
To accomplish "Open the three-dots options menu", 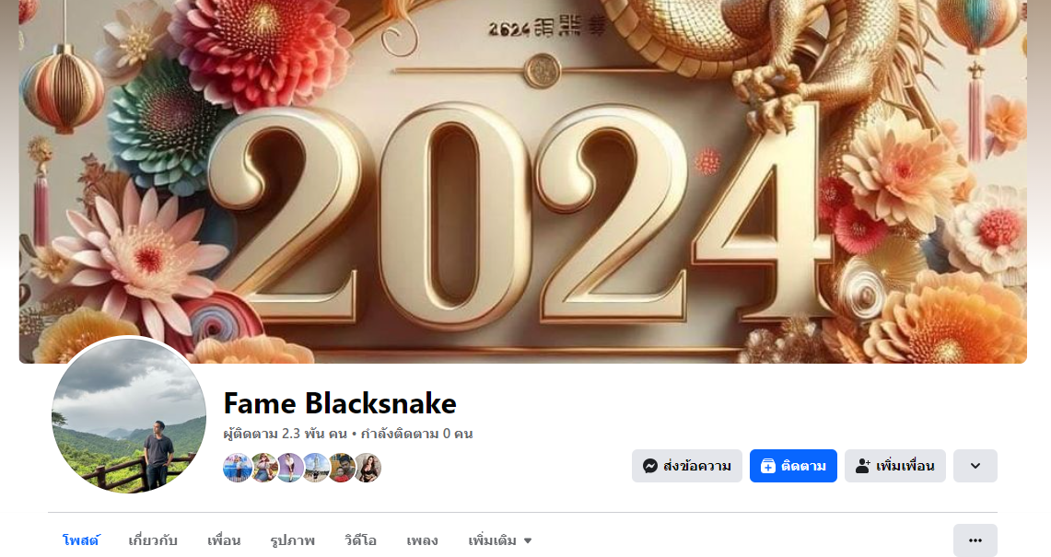I will [975, 540].
